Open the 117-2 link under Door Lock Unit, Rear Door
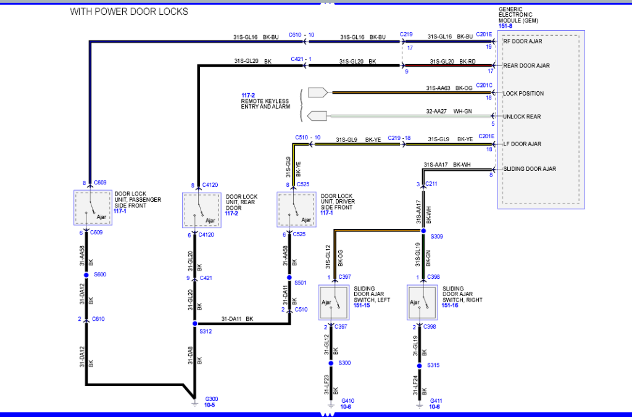 231,213
